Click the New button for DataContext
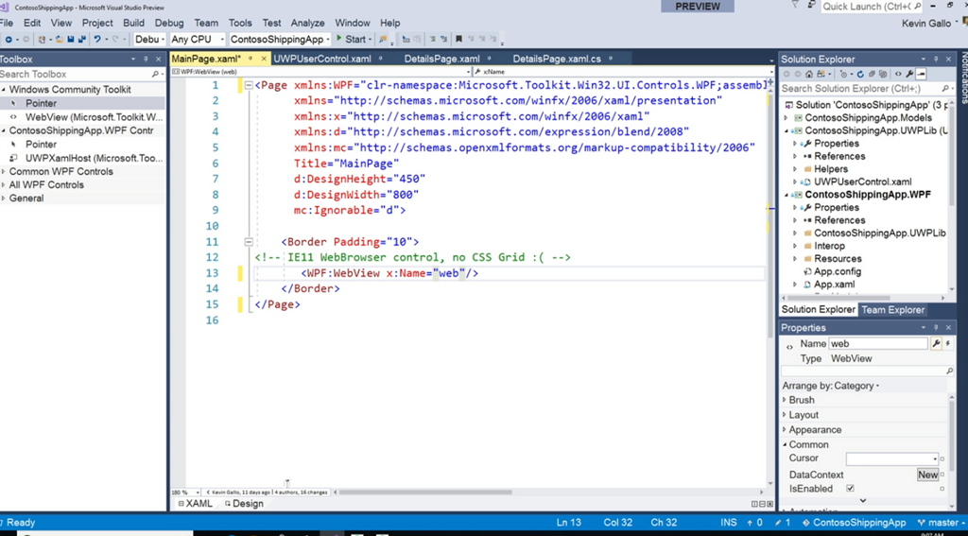Image resolution: width=968 pixels, height=536 pixels. pyautogui.click(x=927, y=475)
